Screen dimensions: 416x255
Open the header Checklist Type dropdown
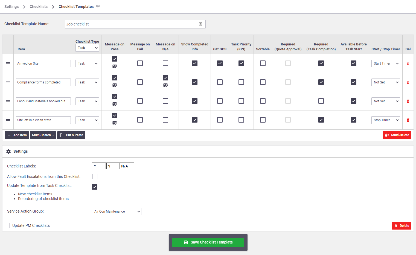pyautogui.click(x=87, y=48)
